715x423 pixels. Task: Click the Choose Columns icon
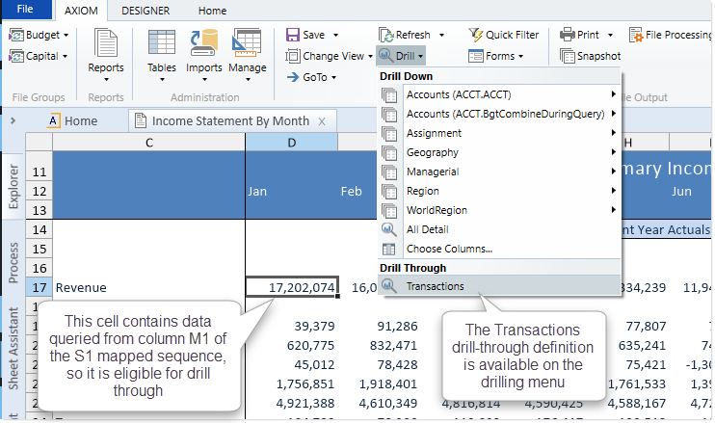point(388,249)
